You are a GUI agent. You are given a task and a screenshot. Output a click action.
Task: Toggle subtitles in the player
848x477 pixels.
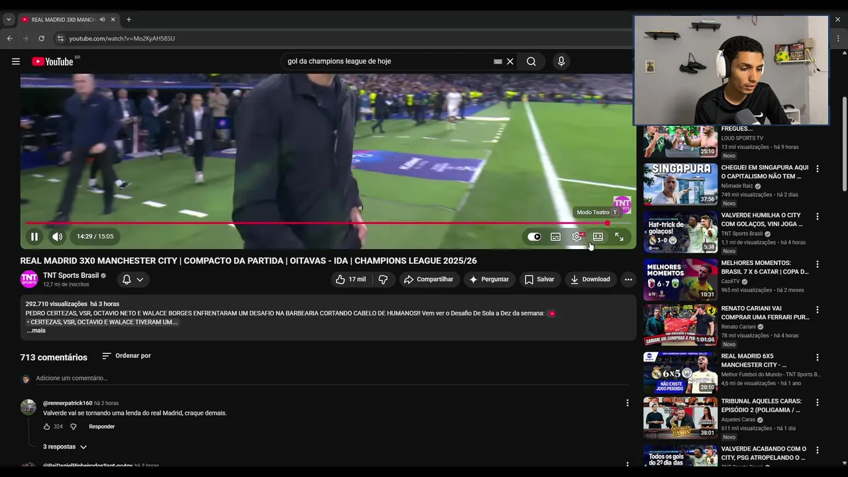556,237
